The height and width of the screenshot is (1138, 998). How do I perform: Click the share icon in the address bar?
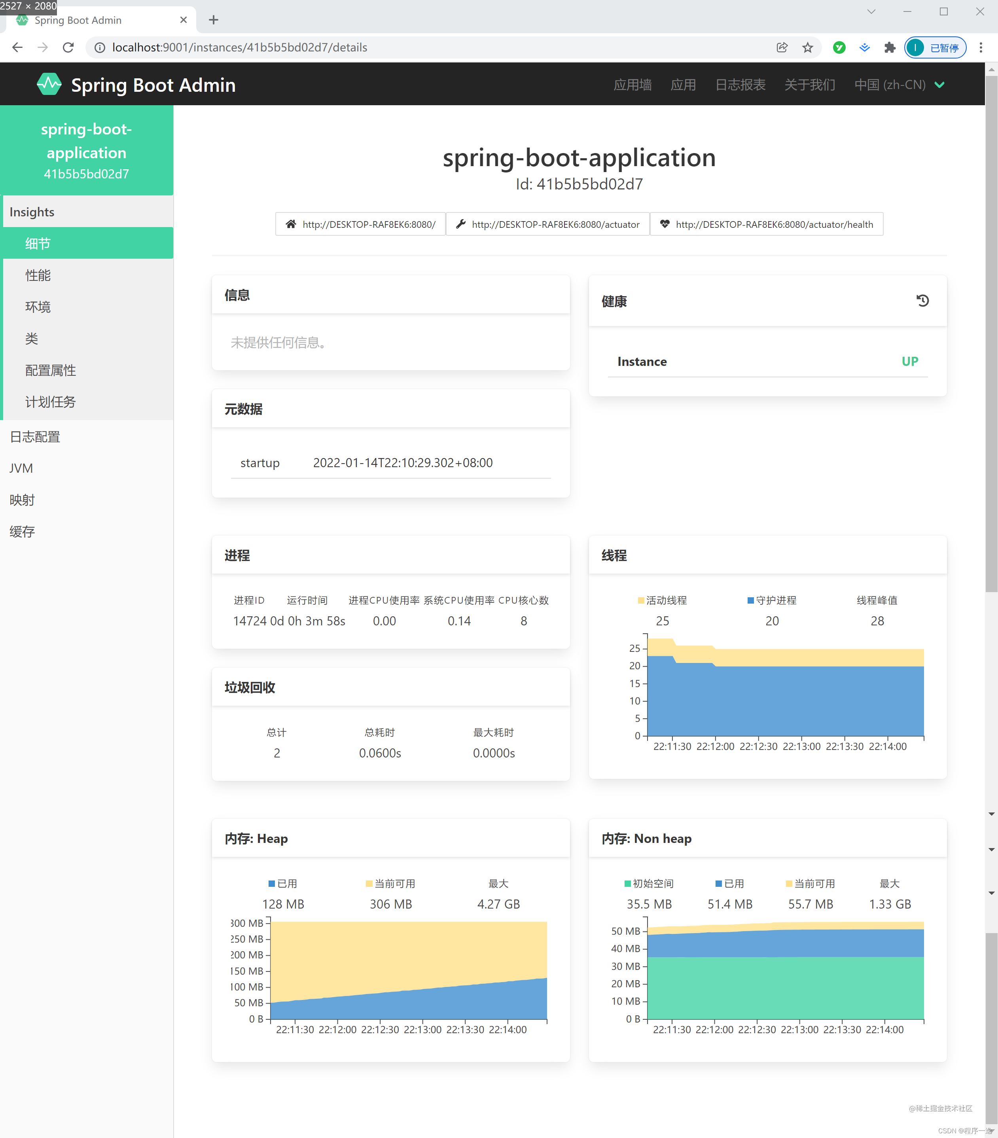(782, 47)
